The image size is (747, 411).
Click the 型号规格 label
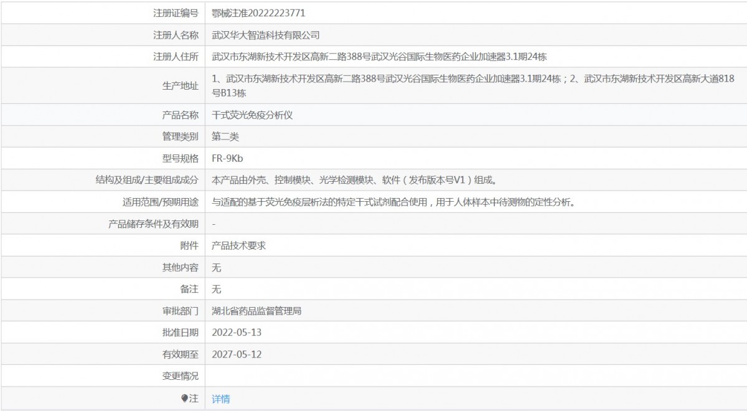(181, 158)
